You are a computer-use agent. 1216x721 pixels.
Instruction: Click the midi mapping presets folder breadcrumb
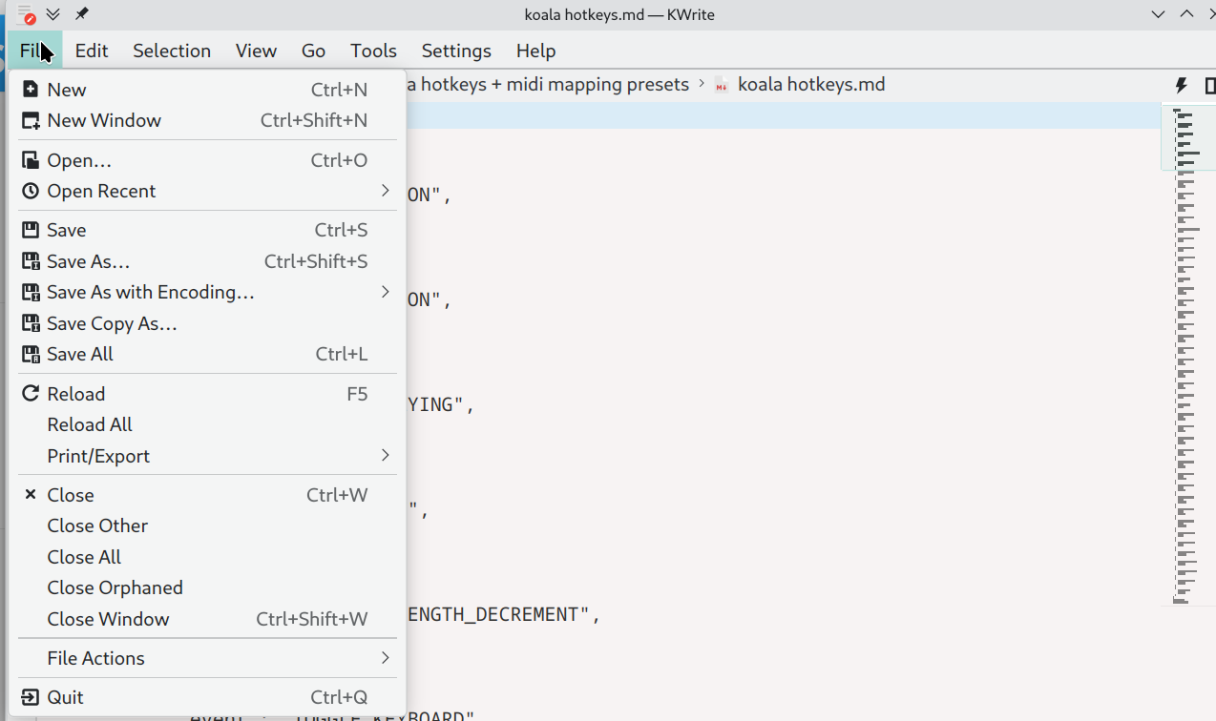click(x=549, y=84)
